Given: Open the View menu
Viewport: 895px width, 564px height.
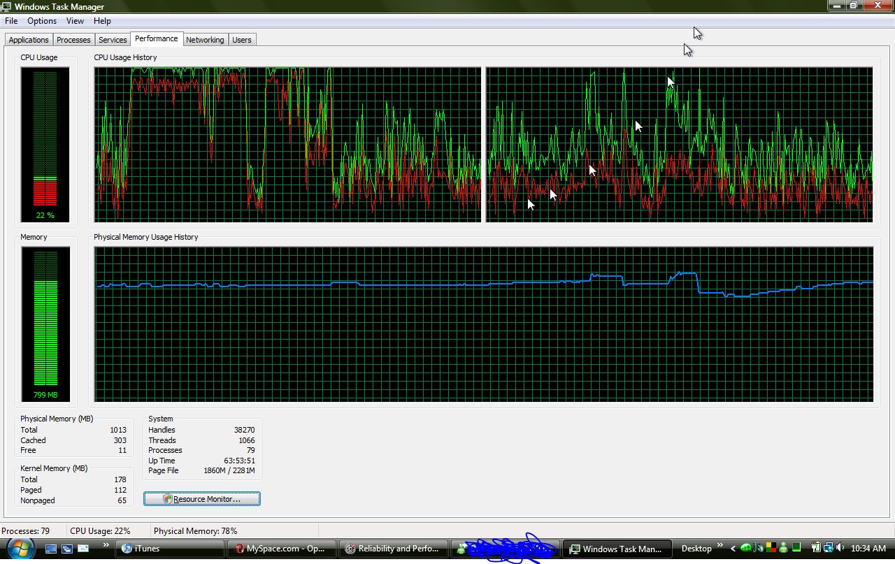Looking at the screenshot, I should 75,21.
